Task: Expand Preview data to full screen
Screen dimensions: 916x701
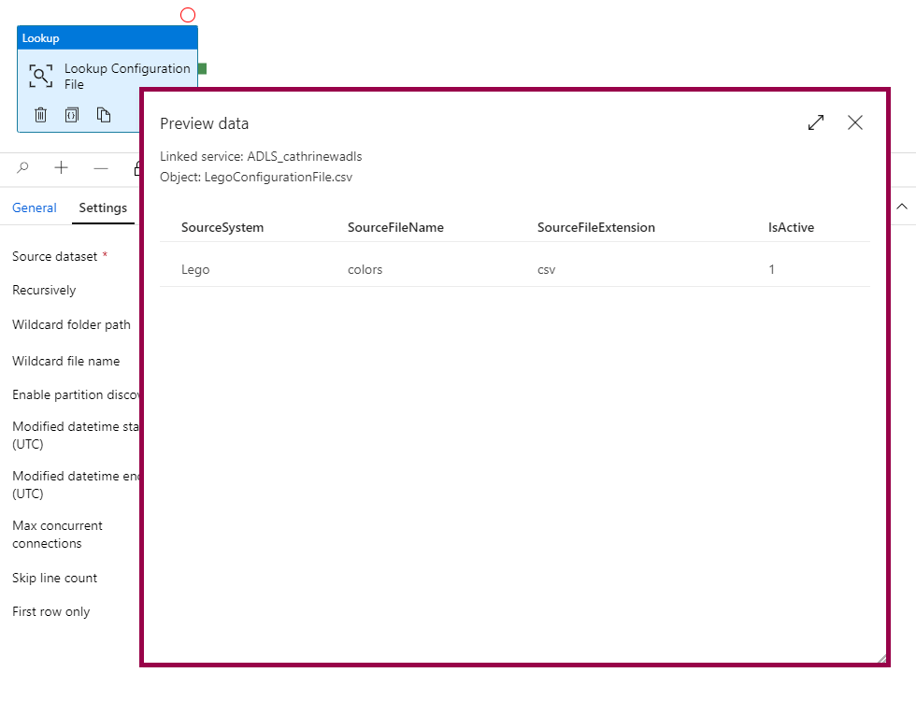Action: pyautogui.click(x=816, y=122)
